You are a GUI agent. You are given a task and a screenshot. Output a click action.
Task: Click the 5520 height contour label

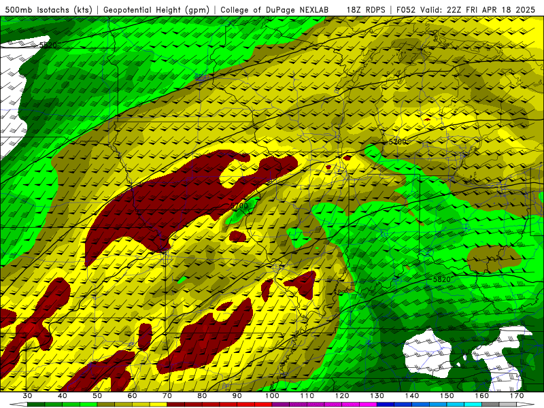[x=48, y=45]
